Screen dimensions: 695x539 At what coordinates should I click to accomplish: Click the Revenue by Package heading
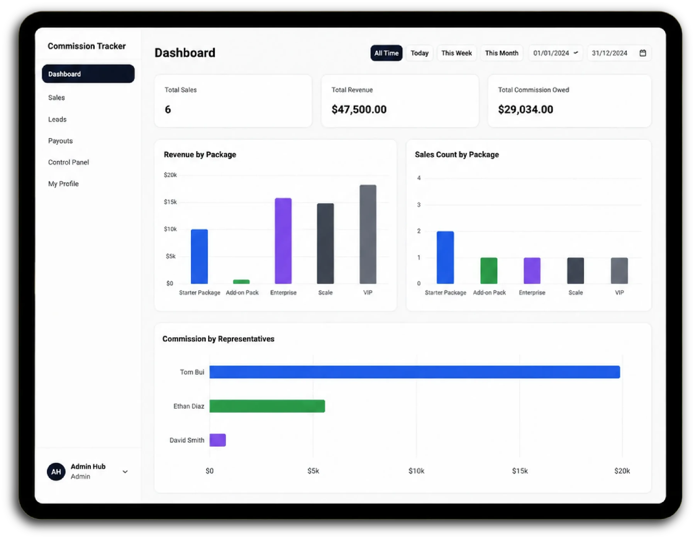pyautogui.click(x=200, y=155)
